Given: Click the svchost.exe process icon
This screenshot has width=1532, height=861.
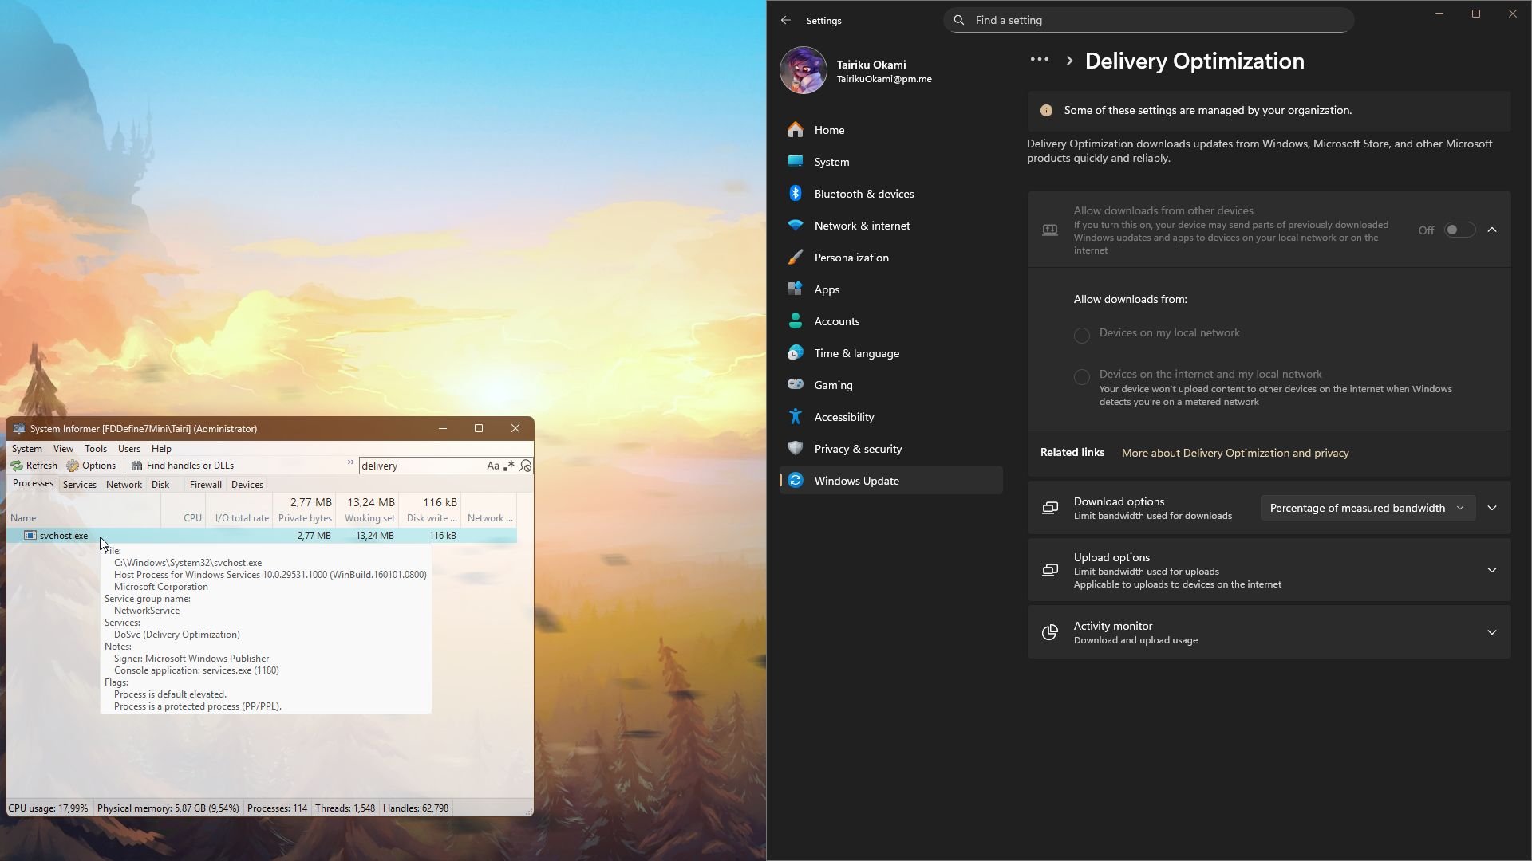Looking at the screenshot, I should coord(30,536).
